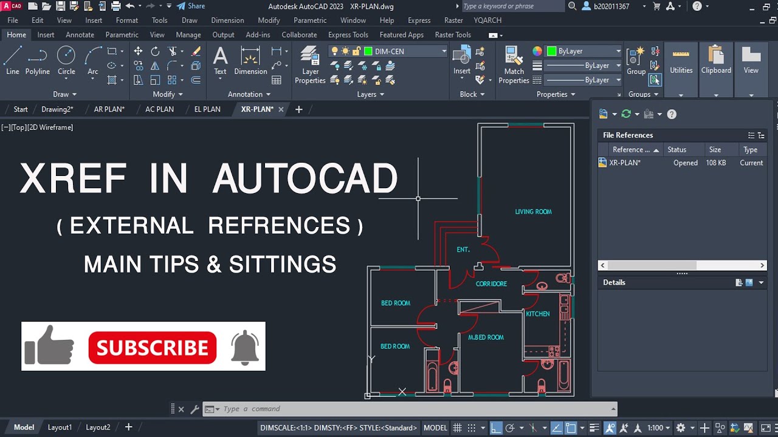The height and width of the screenshot is (437, 778).
Task: Click the Offset tool icon
Action: 196,80
